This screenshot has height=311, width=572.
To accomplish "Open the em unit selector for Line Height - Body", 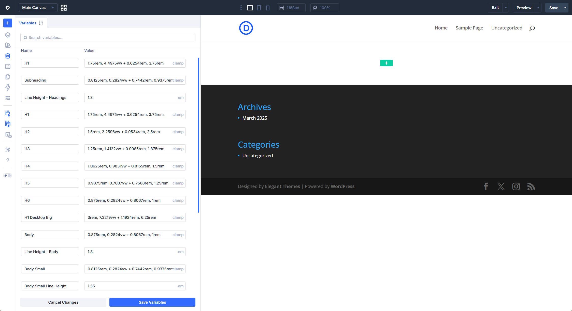I will click(181, 252).
